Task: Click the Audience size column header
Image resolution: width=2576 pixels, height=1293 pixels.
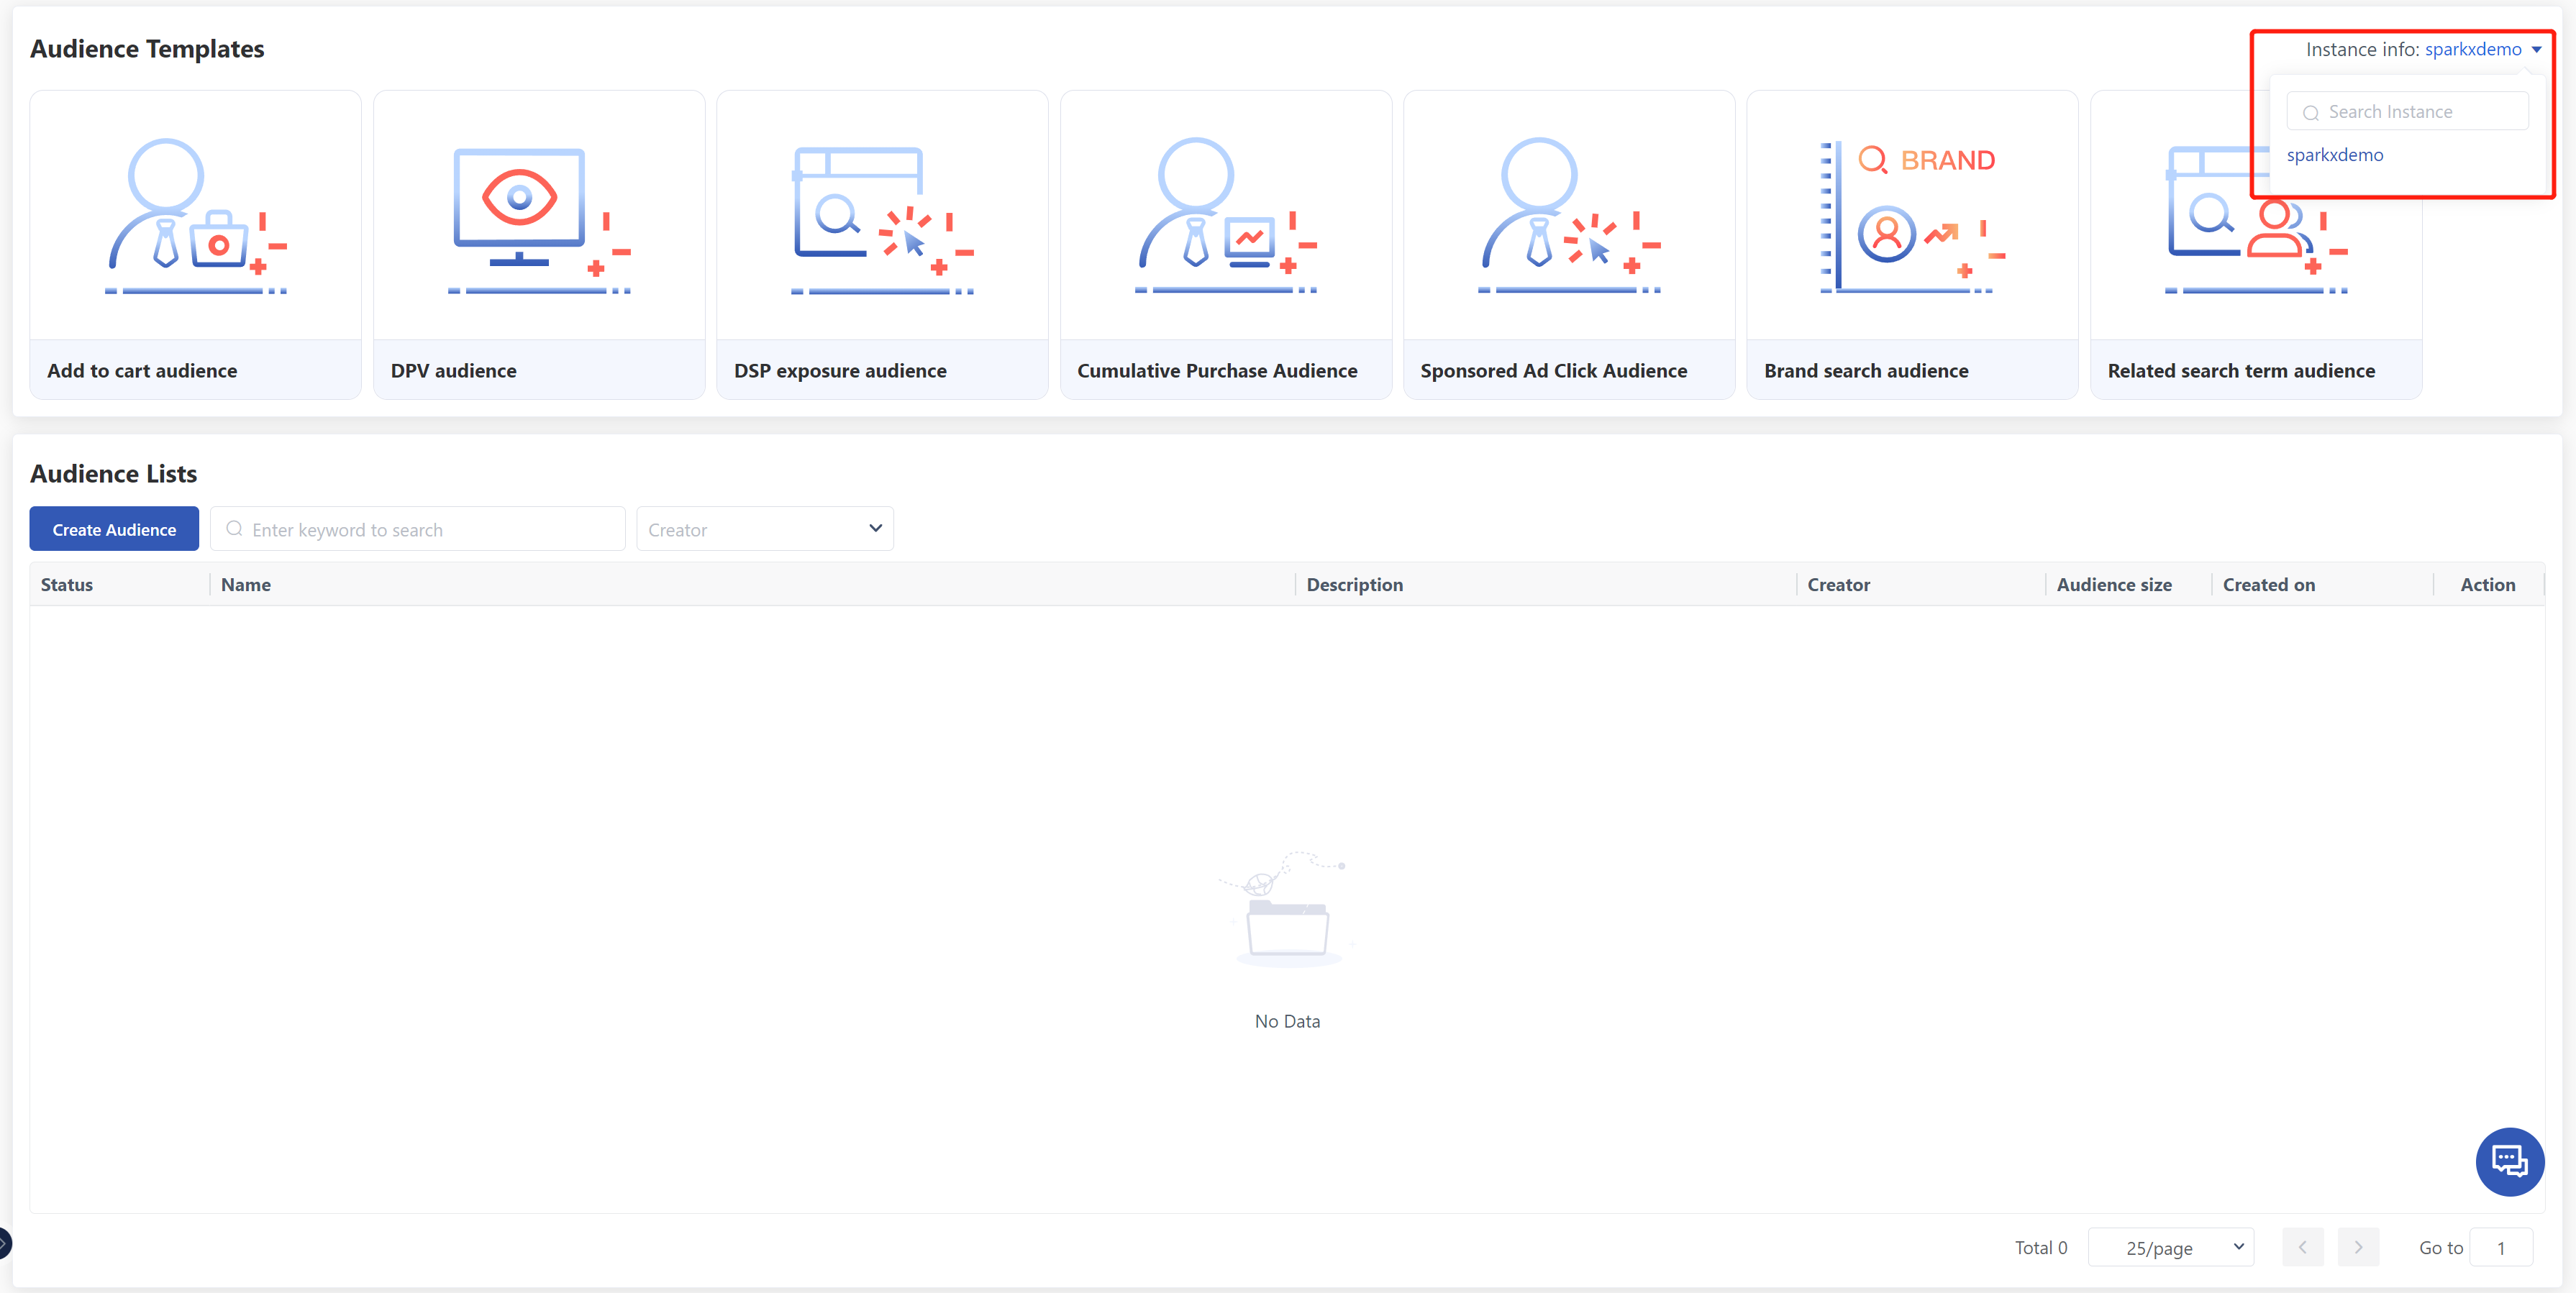Action: click(2113, 585)
